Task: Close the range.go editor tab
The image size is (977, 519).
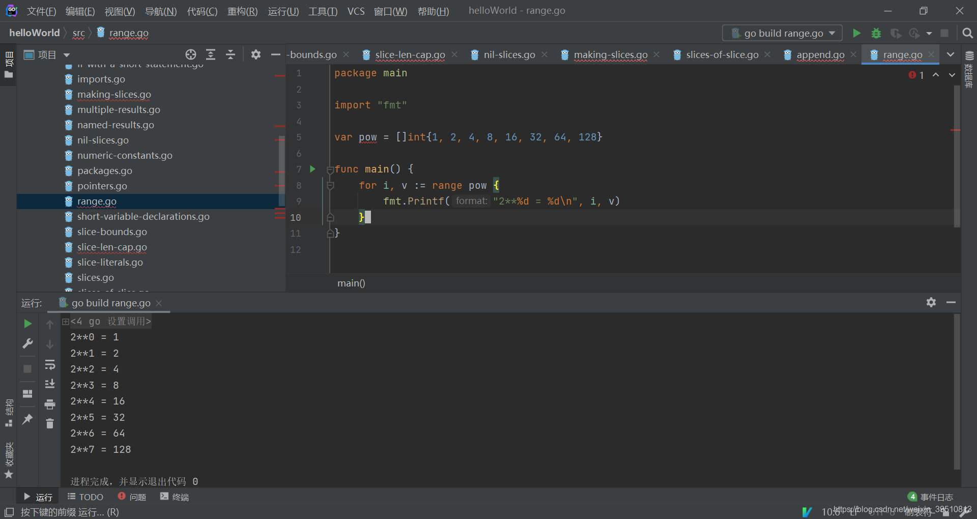Action: pyautogui.click(x=931, y=54)
